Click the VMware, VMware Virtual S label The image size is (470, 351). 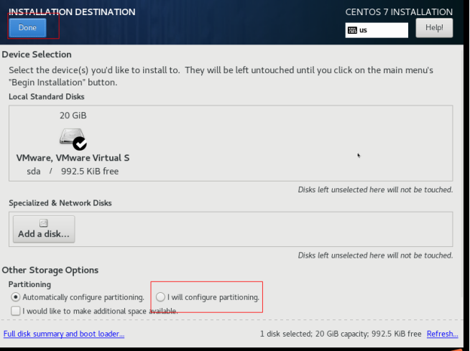click(x=73, y=158)
